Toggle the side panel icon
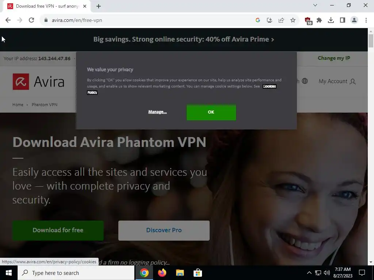This screenshot has width=374, height=280. tap(343, 20)
